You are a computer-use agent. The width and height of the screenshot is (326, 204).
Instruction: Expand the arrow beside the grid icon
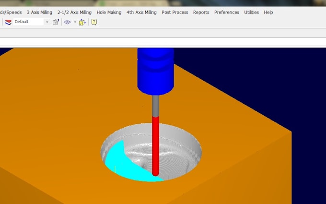(75, 22)
